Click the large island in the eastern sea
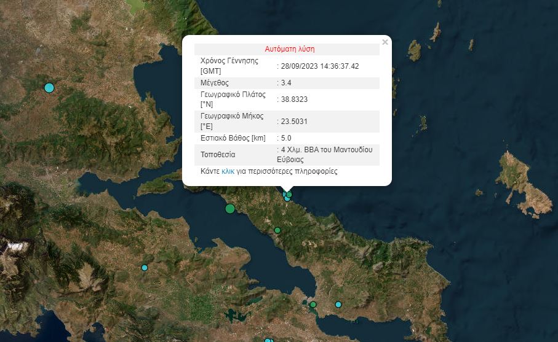558x342 pixels. 523,184
